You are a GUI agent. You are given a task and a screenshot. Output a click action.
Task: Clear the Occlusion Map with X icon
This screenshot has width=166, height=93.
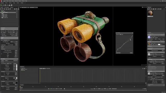coord(157,74)
